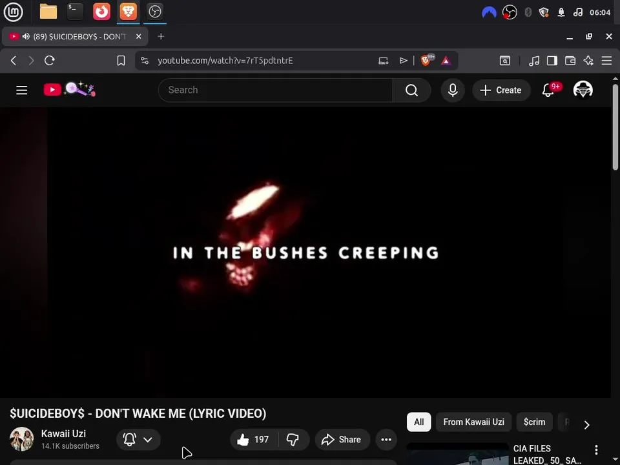Open the sound applet music note in tray
Image resolution: width=620 pixels, height=465 pixels.
click(x=577, y=12)
